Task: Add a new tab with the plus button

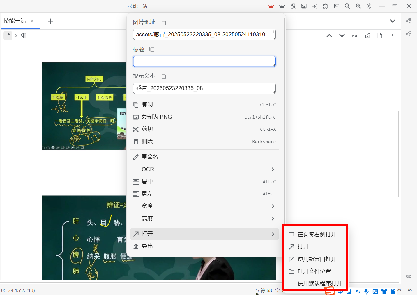Action: [50, 21]
